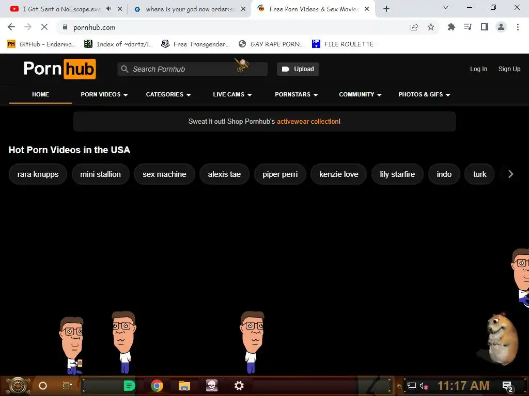Select the 'piper perri' tag chip
Screen dimensions: 529x396
coord(280,174)
